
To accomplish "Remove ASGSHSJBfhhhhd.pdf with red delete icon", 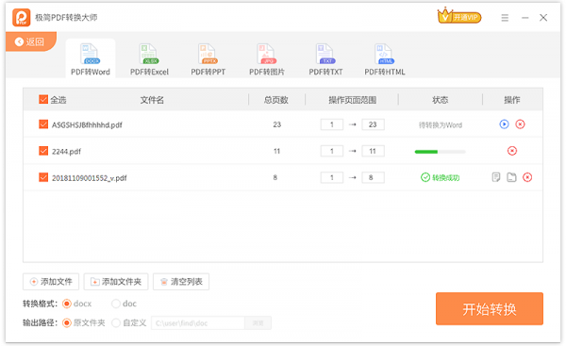I will 520,124.
